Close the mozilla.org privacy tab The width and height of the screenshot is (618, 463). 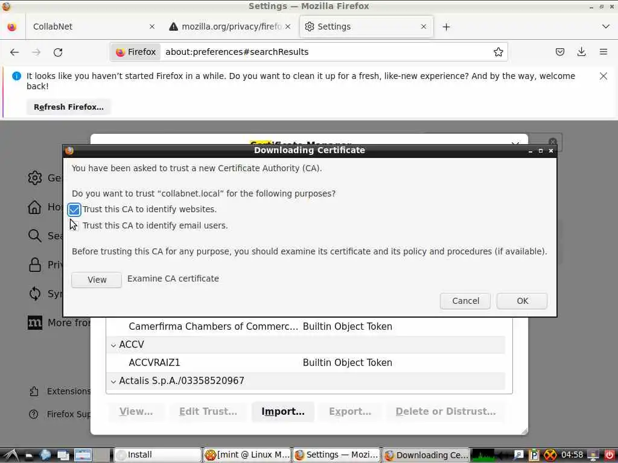click(288, 27)
